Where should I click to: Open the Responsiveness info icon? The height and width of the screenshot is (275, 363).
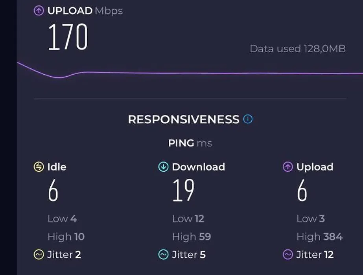(x=248, y=119)
